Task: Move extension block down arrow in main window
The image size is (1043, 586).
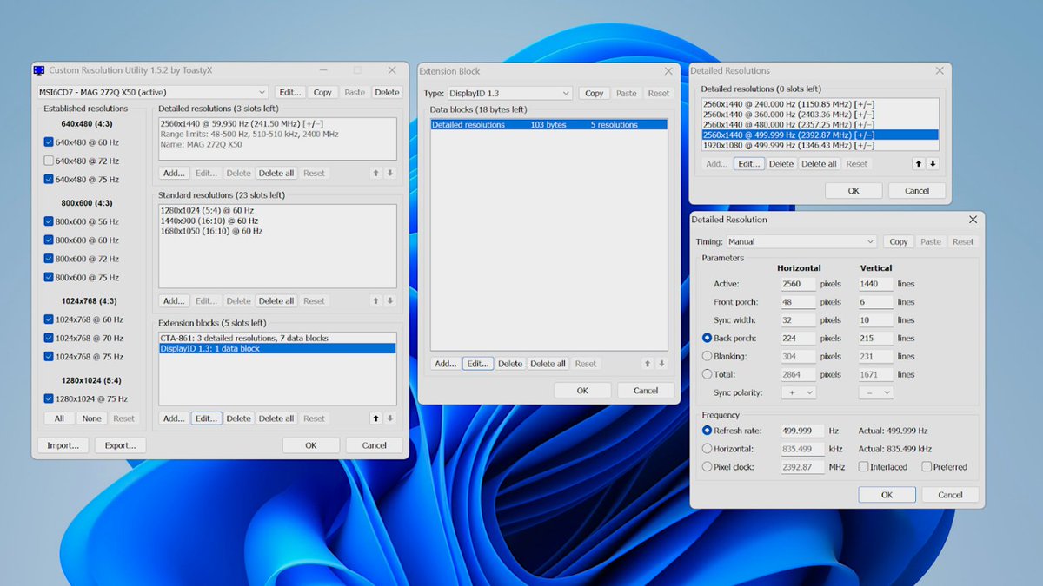Action: pyautogui.click(x=390, y=418)
